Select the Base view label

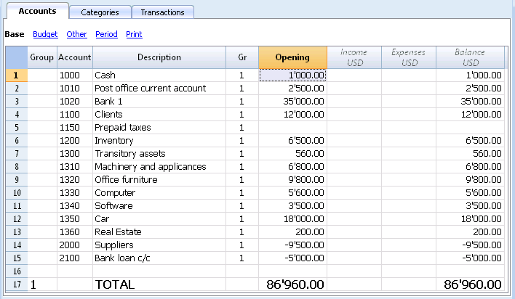15,34
